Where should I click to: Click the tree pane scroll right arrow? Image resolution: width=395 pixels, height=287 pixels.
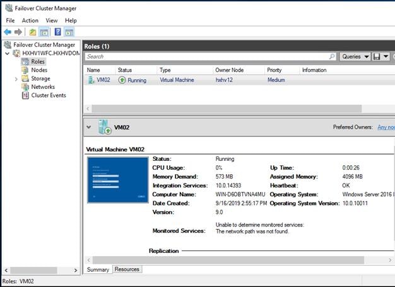coord(76,271)
